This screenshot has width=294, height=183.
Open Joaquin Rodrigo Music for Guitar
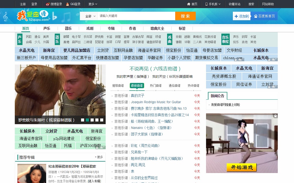[156, 102]
